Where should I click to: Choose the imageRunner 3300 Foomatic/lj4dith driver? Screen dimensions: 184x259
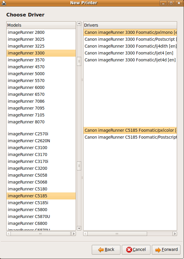[130, 46]
